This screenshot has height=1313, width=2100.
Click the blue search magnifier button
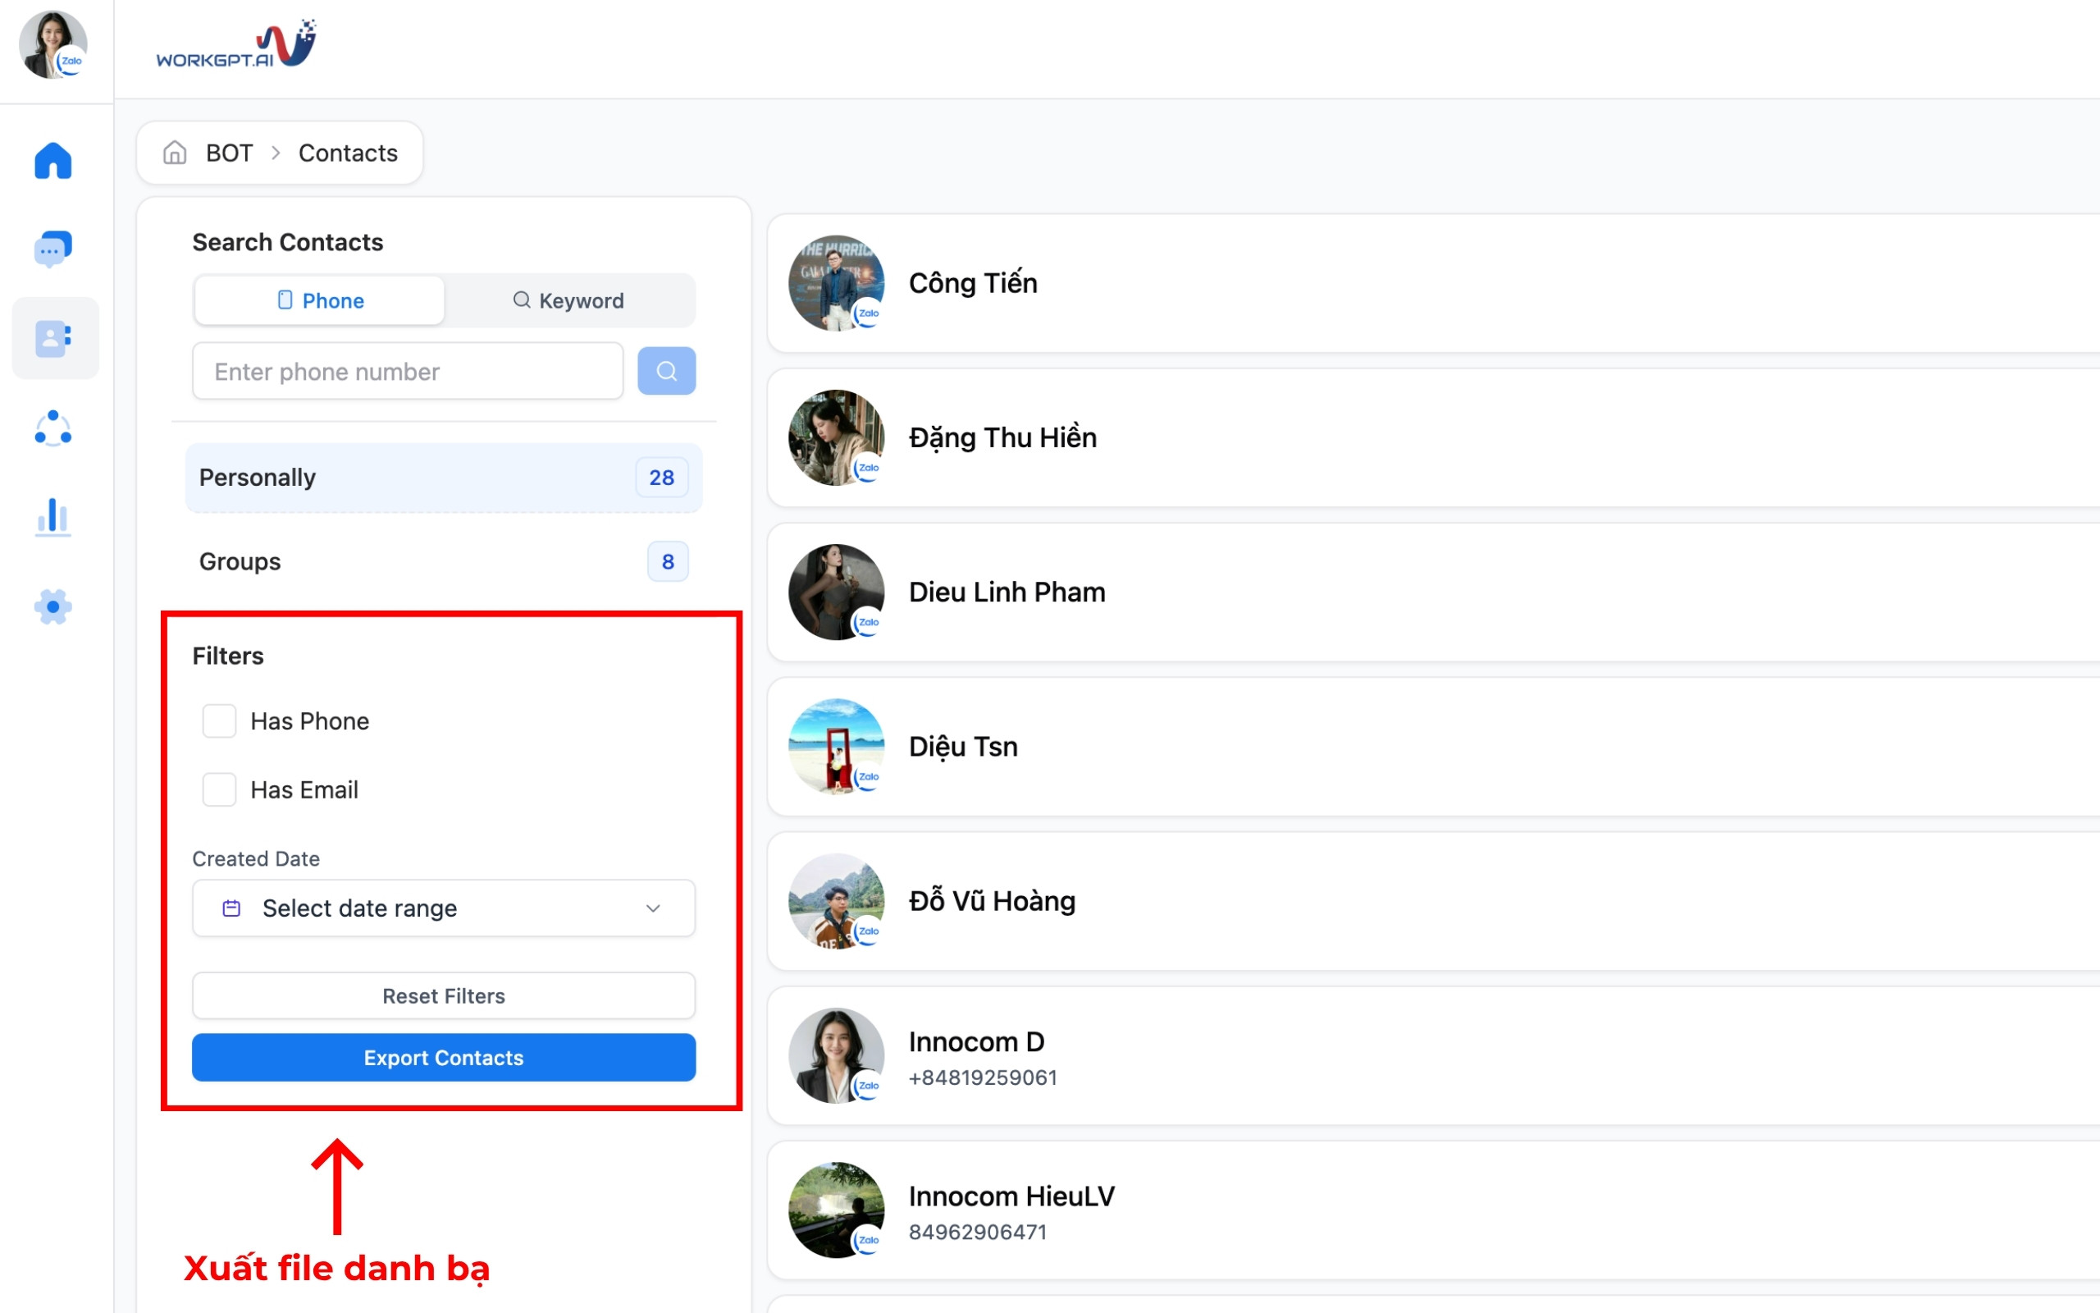click(x=665, y=371)
